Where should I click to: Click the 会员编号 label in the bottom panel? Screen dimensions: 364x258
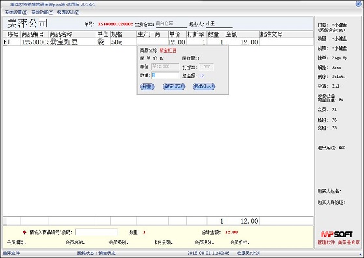click(16, 242)
